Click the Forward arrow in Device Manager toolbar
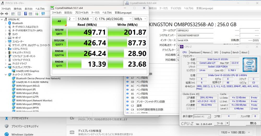The image size is (261, 136). coord(7,14)
